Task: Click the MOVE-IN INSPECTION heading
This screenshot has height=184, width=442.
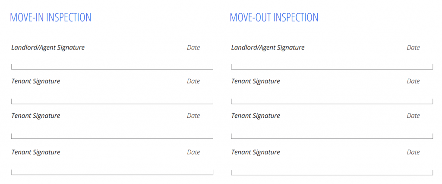Action: click(51, 18)
